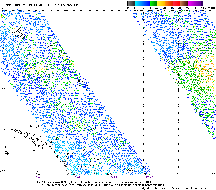
Task: Click the '-15' latitude axis label
Action: [x=3, y=130]
